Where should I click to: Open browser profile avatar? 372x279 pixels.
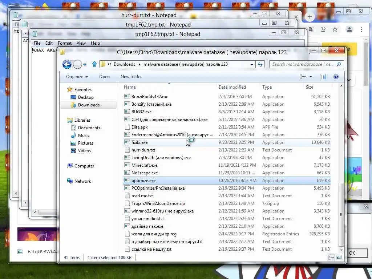point(349,29)
